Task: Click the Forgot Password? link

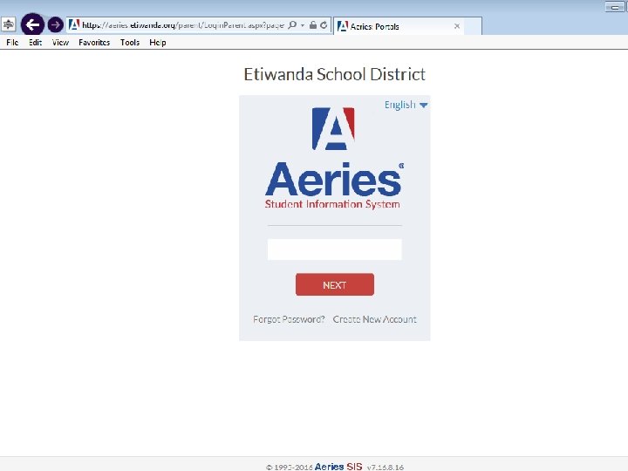Action: tap(289, 319)
